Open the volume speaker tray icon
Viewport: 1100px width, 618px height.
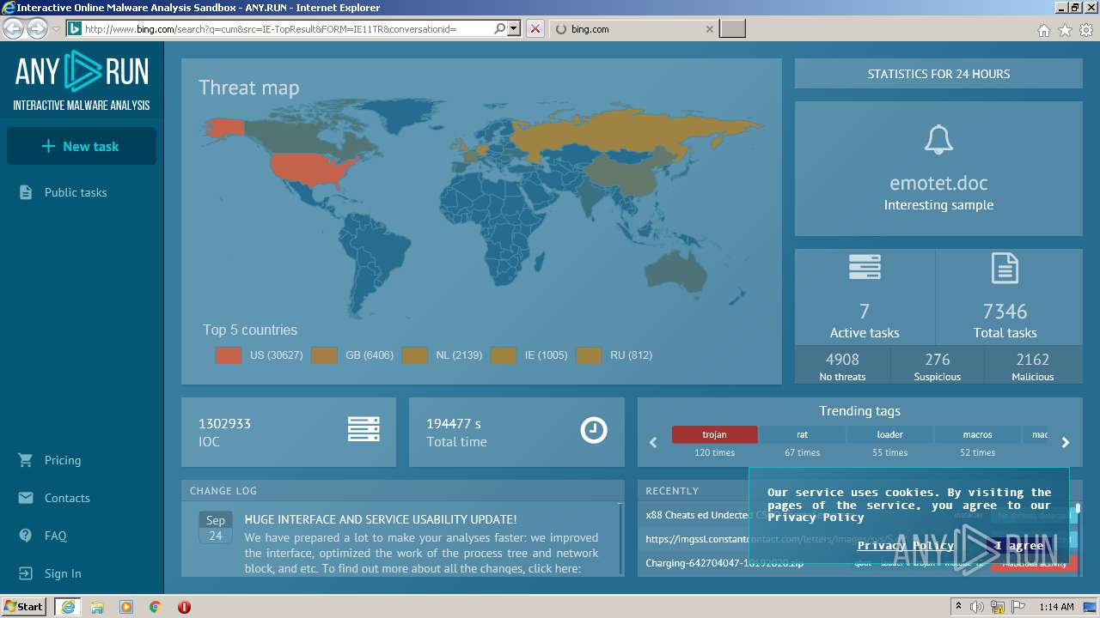click(977, 607)
